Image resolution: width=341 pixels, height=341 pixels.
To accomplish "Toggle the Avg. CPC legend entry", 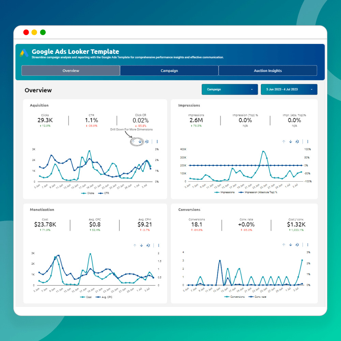I will point(104,297).
